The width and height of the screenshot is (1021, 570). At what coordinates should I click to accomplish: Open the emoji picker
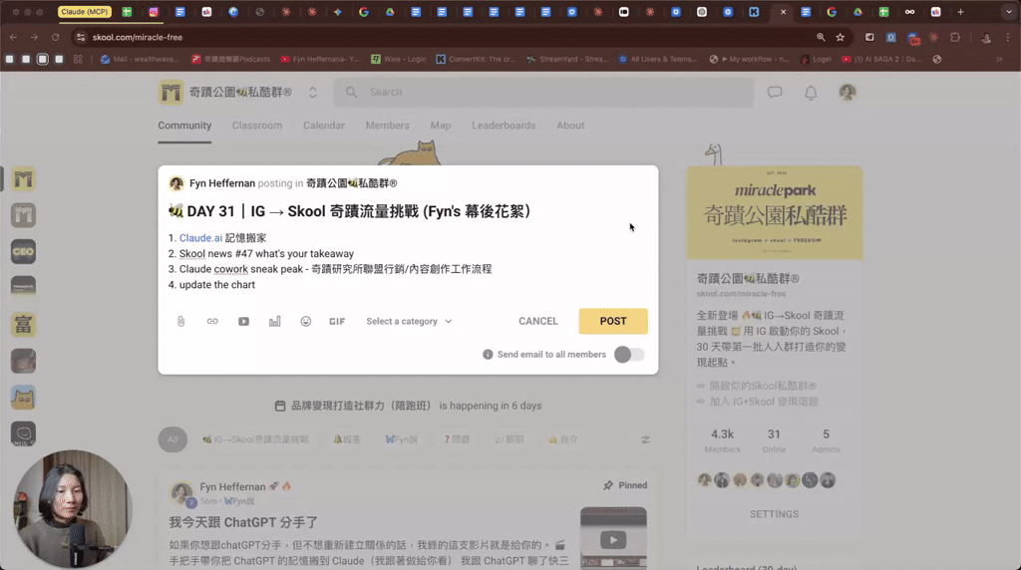point(305,322)
